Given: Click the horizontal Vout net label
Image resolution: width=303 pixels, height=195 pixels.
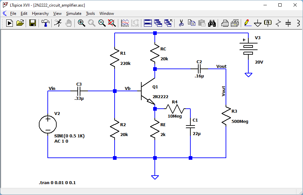Looking at the screenshot, I should coord(221,66).
